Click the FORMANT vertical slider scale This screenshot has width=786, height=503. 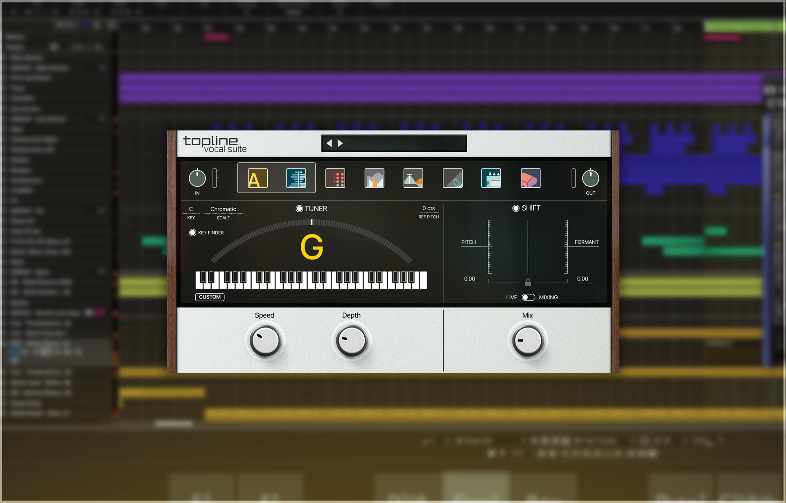pyautogui.click(x=566, y=247)
